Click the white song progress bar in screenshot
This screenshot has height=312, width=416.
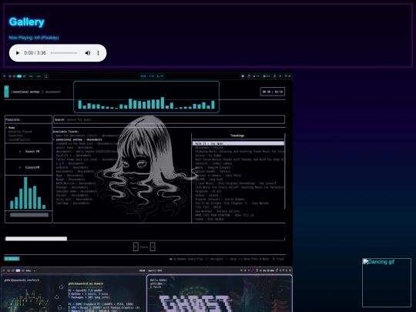pos(36,239)
